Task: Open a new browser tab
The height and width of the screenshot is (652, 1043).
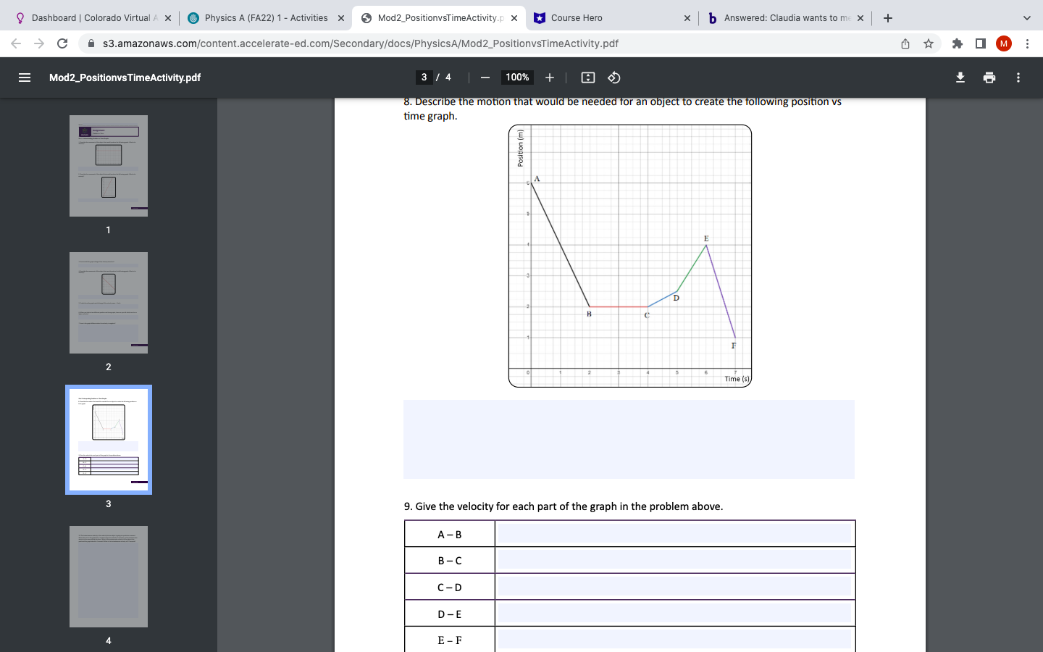Action: [x=887, y=17]
